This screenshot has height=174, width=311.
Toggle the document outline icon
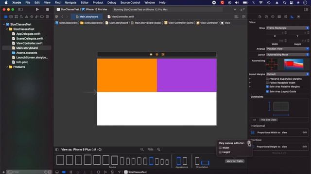(x=57, y=149)
